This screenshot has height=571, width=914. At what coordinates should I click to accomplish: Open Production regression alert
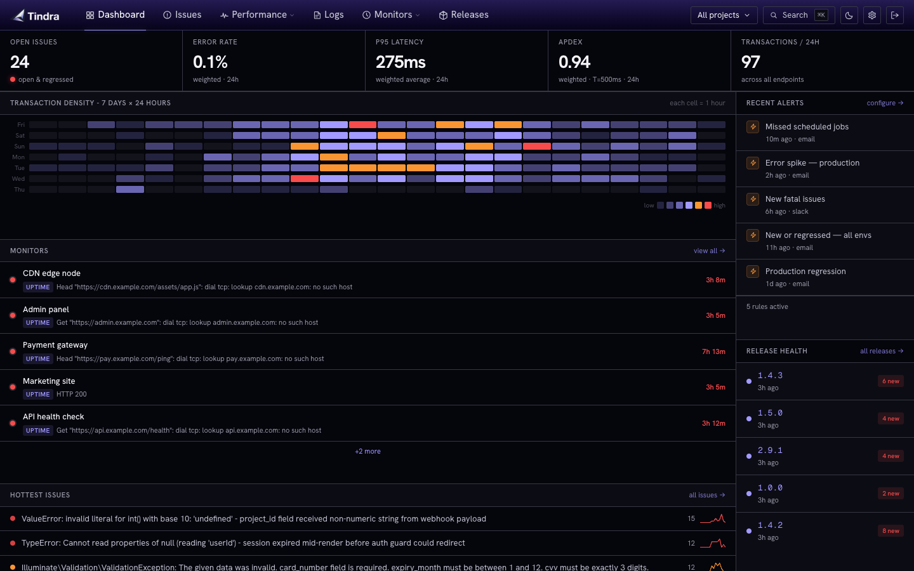click(825, 277)
